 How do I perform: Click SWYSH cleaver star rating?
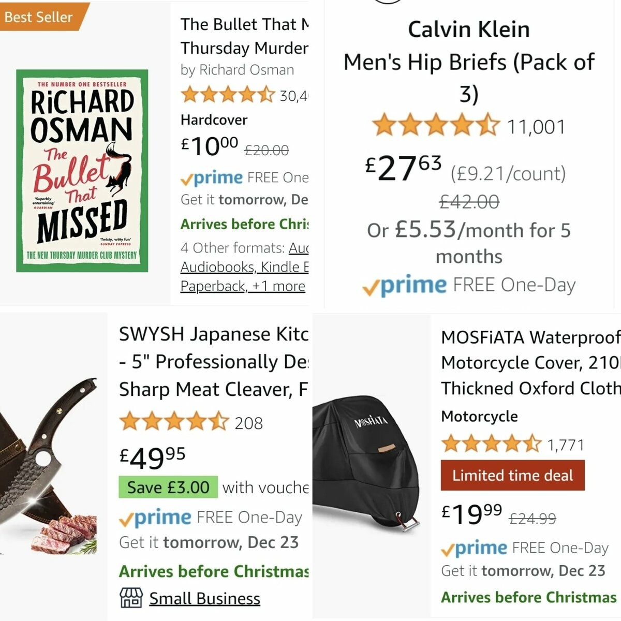click(x=173, y=422)
